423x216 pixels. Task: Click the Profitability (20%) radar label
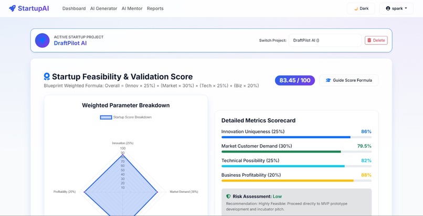pos(65,192)
